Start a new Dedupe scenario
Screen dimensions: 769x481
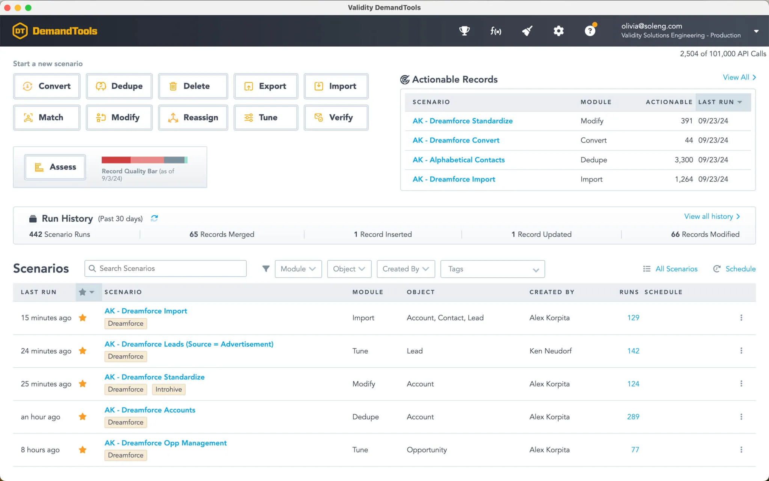pyautogui.click(x=119, y=86)
